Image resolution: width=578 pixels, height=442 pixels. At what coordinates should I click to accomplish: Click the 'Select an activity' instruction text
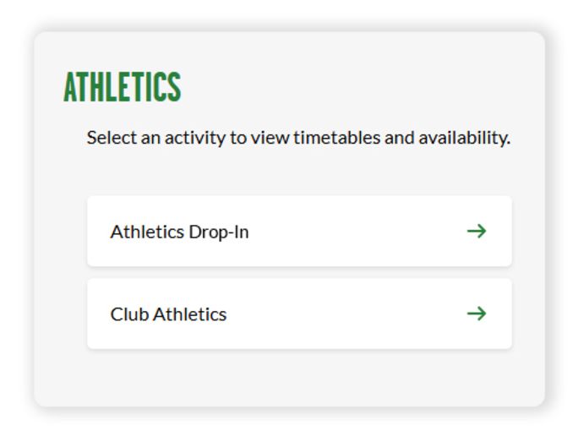[297, 137]
